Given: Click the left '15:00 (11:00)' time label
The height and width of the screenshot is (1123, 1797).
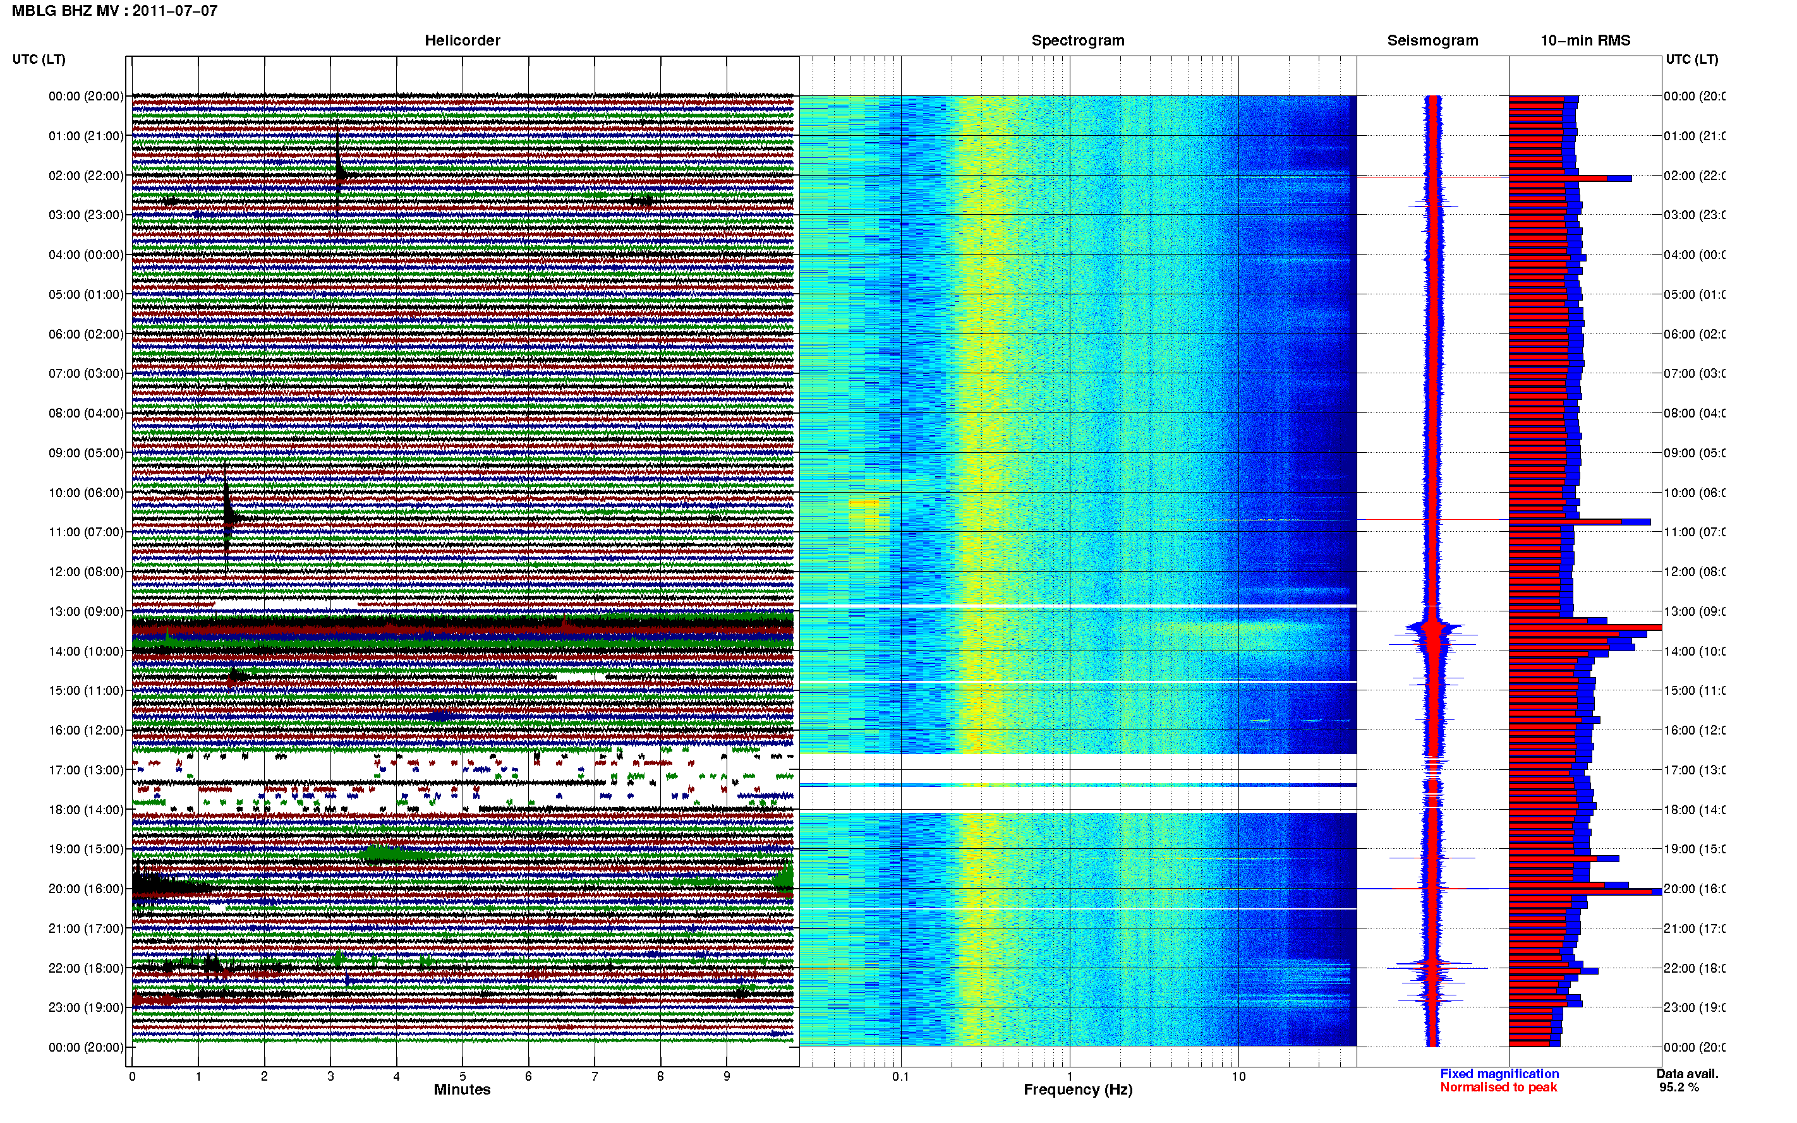Looking at the screenshot, I should coord(86,691).
